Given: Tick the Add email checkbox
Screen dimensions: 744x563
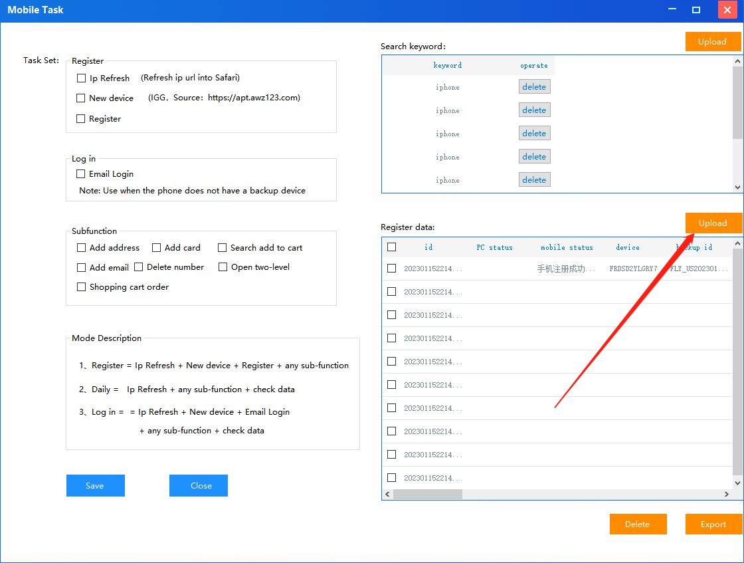Looking at the screenshot, I should (x=81, y=268).
